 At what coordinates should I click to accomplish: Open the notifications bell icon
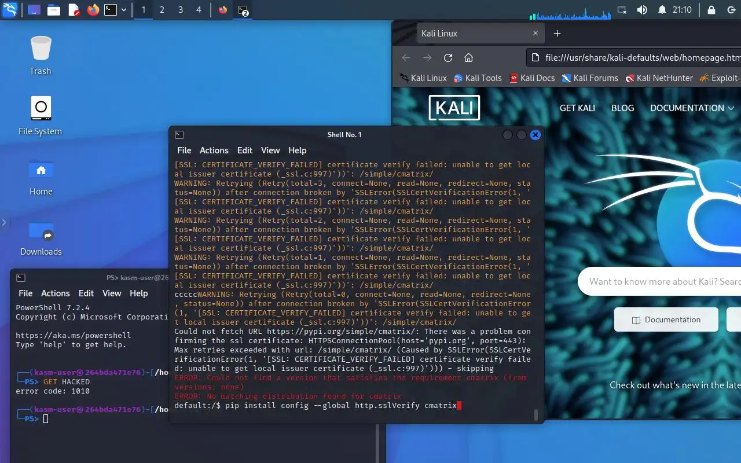[x=662, y=10]
